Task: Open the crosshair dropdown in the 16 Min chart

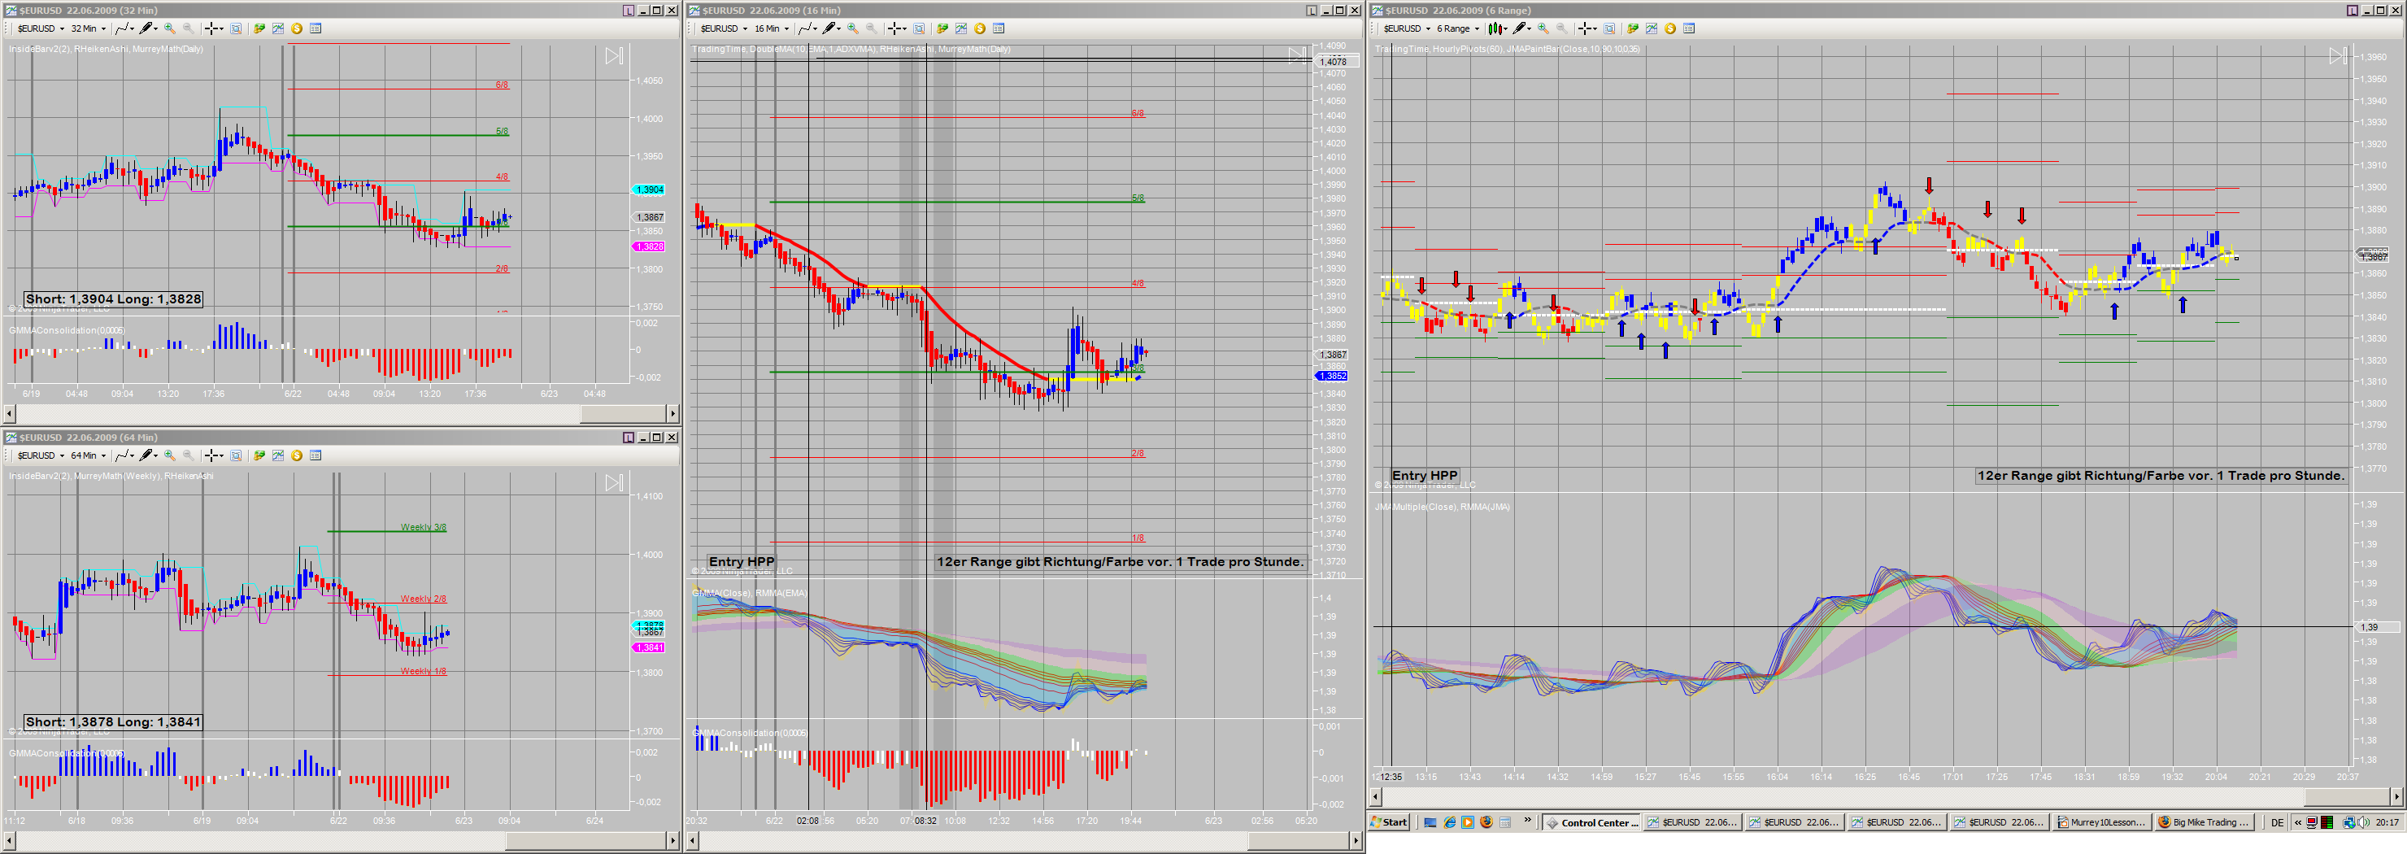Action: point(897,29)
